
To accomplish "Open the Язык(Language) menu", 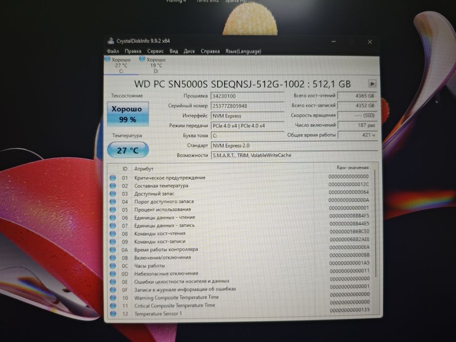I will tap(243, 51).
